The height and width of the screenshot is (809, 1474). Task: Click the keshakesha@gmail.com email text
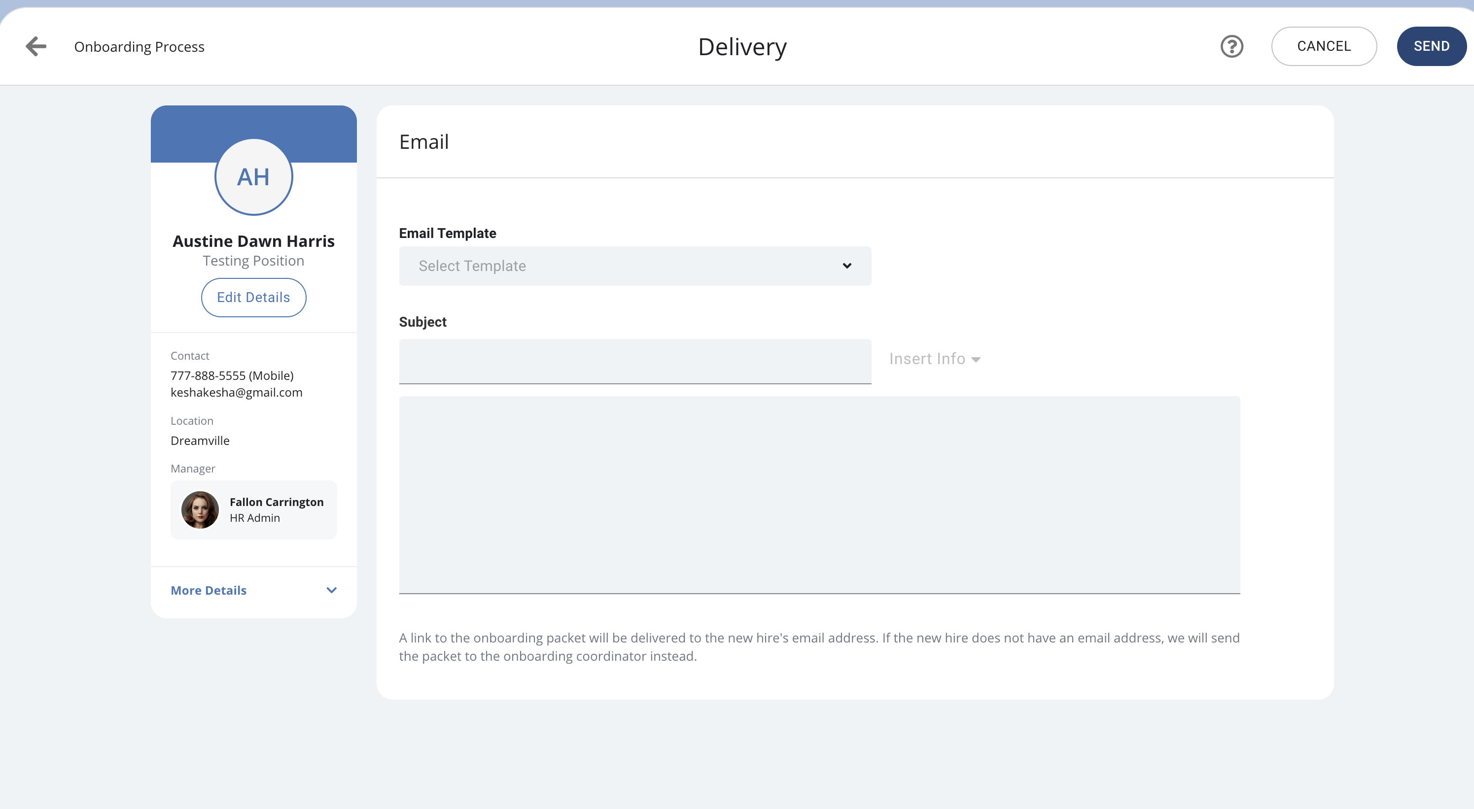(x=236, y=392)
